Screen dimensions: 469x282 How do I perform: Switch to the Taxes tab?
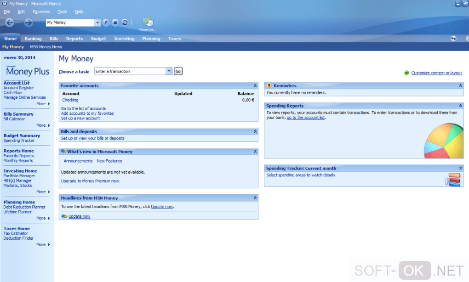point(175,39)
